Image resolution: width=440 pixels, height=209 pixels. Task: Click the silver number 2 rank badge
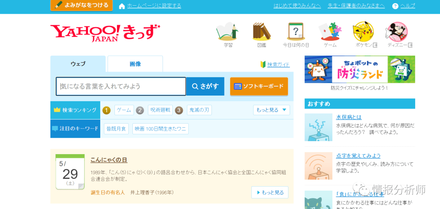point(140,110)
